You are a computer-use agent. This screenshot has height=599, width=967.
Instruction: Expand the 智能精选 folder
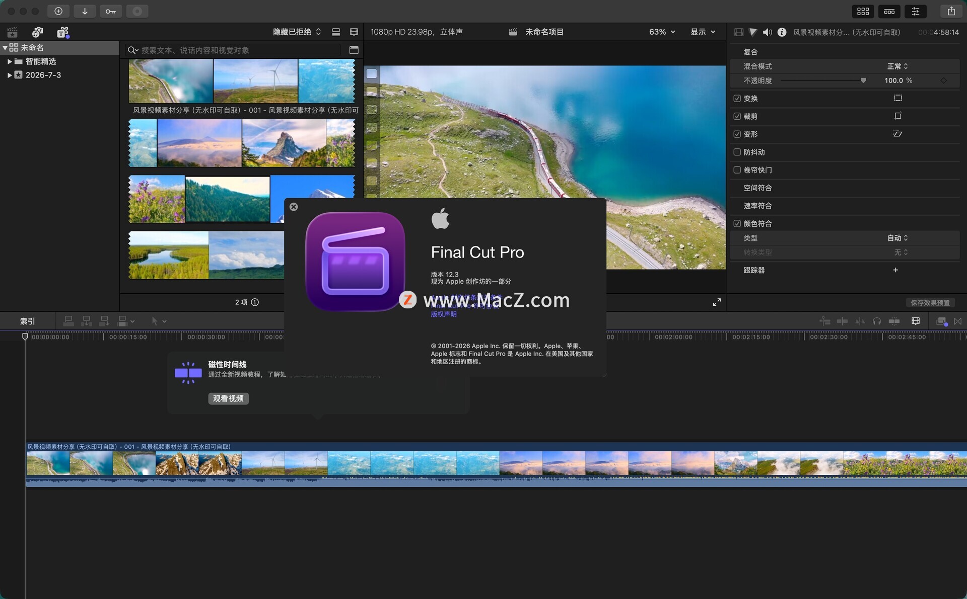[x=10, y=61]
